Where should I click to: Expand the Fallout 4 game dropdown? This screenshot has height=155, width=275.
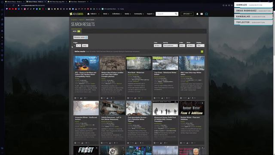[99, 14]
